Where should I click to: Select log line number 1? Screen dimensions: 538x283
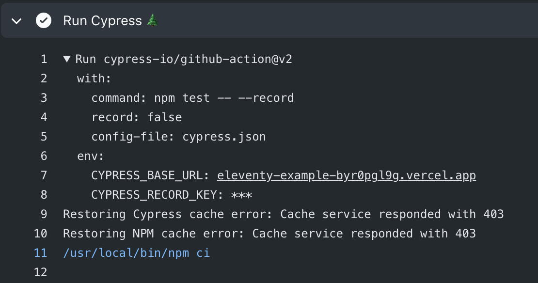pos(44,59)
